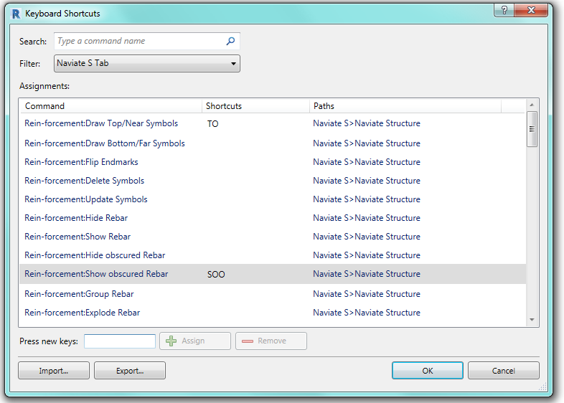Screen dimensions: 564x403
Task: Select Rein-forcement:Hide Rebar row
Action: pos(76,218)
